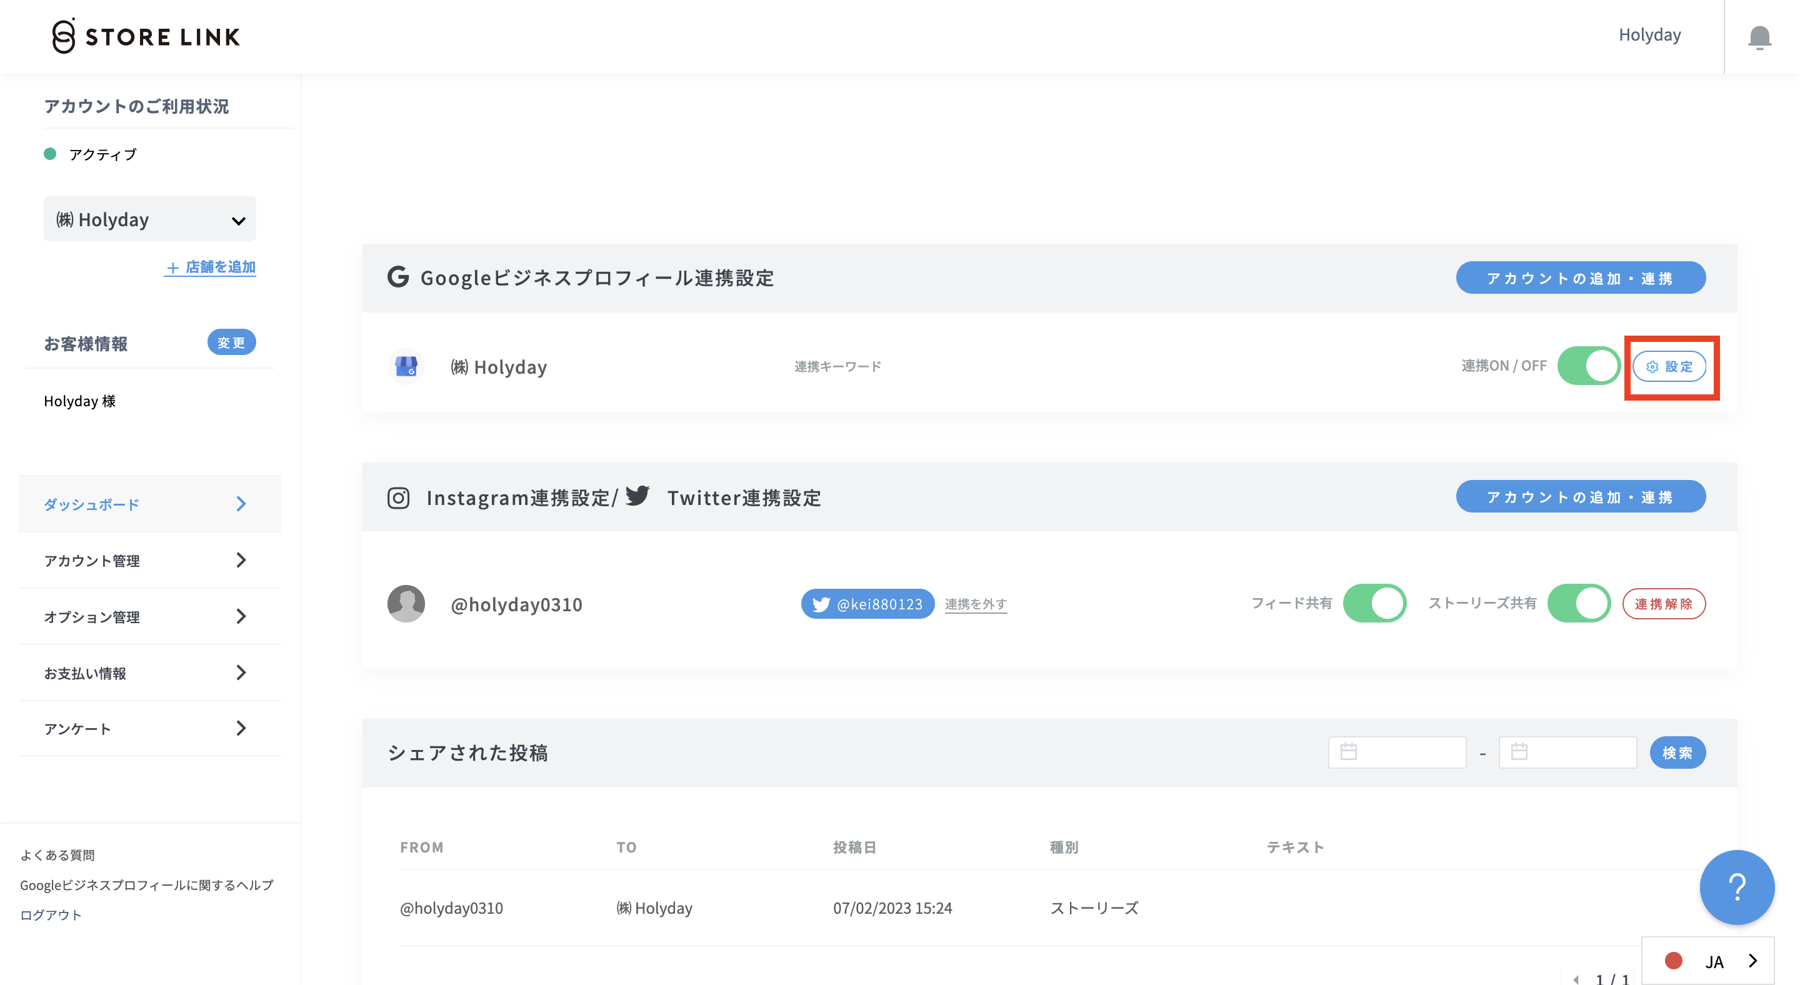
Task: Expand the JA language selector arrow
Action: coord(1752,961)
